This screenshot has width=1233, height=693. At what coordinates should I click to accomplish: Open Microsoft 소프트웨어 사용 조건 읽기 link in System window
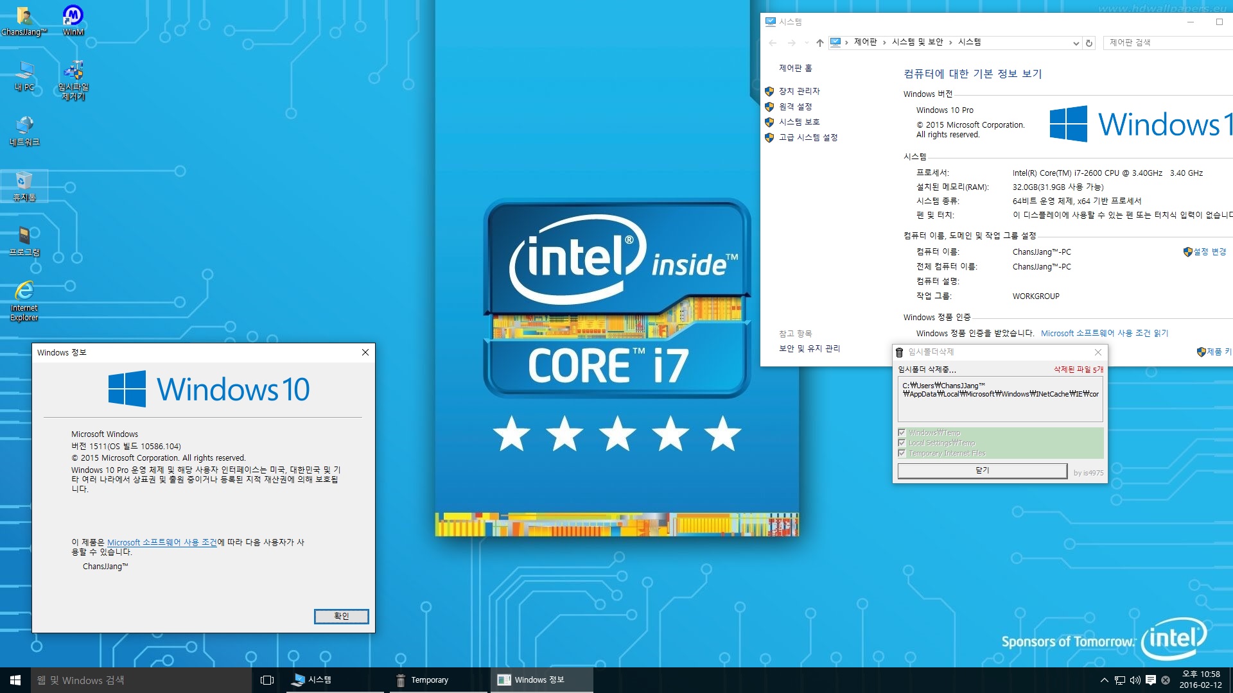pyautogui.click(x=1105, y=333)
